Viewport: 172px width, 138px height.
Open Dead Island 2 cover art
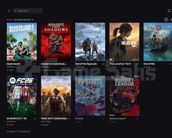click(x=22, y=42)
